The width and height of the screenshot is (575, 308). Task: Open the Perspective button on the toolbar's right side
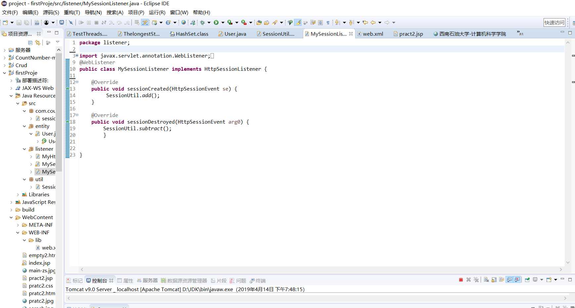pyautogui.click(x=573, y=22)
